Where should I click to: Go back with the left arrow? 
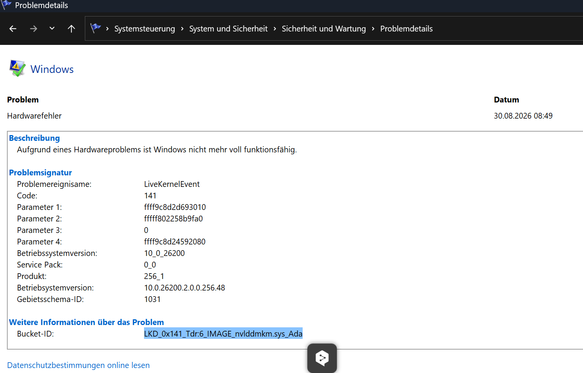pyautogui.click(x=13, y=29)
